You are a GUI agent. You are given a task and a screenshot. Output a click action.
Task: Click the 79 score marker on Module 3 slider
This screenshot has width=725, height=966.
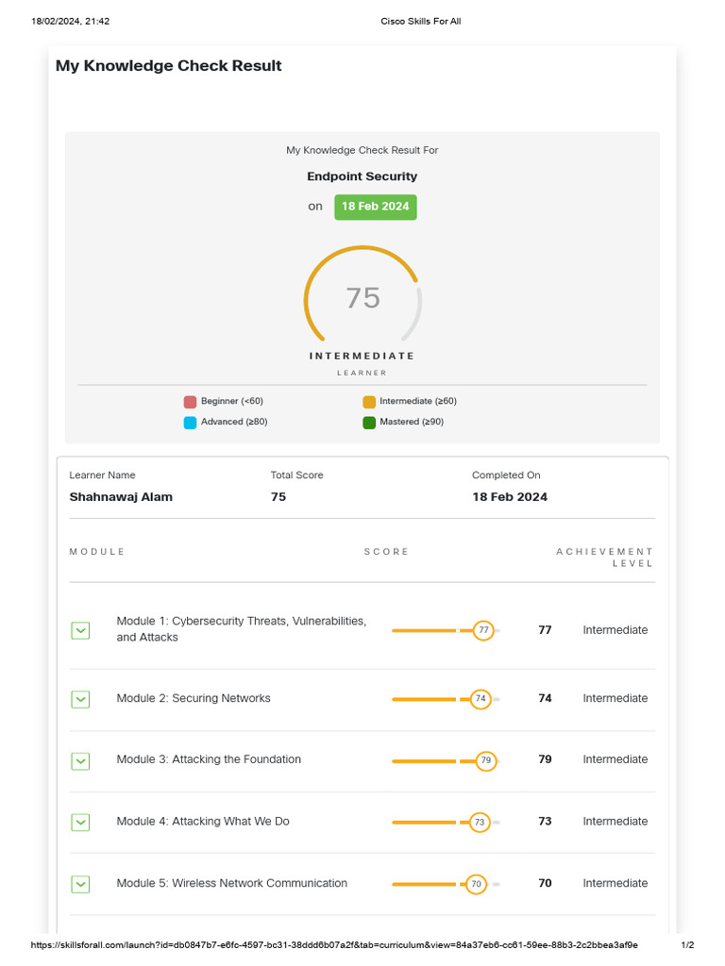point(485,760)
